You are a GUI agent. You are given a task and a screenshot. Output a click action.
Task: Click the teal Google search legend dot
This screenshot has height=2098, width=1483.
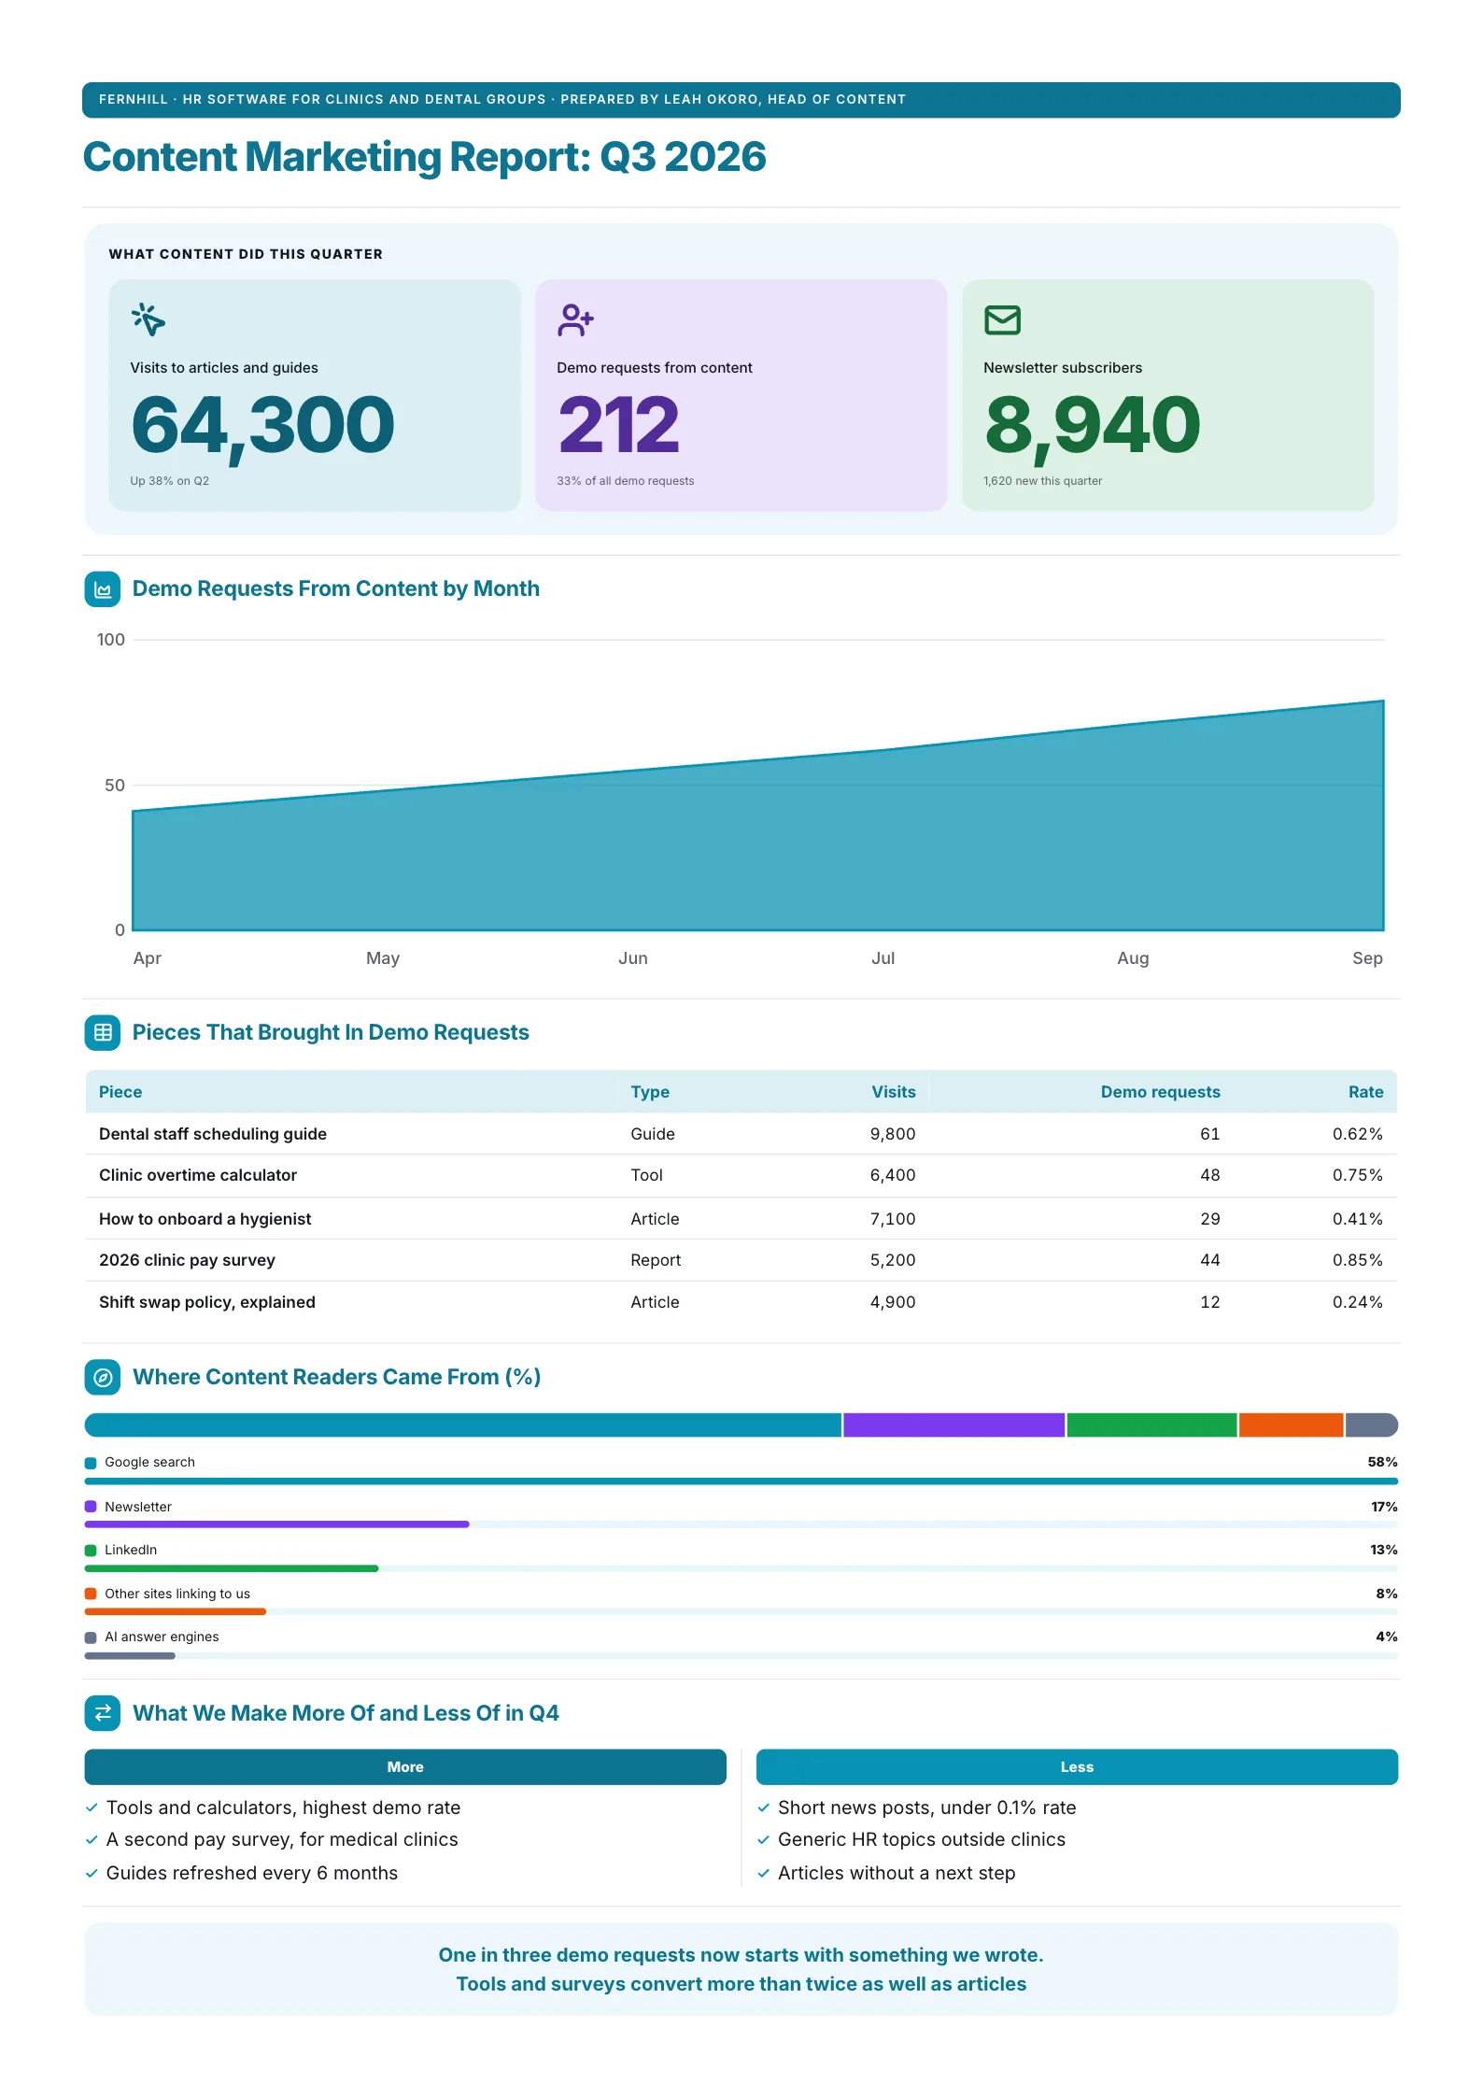(x=91, y=1463)
